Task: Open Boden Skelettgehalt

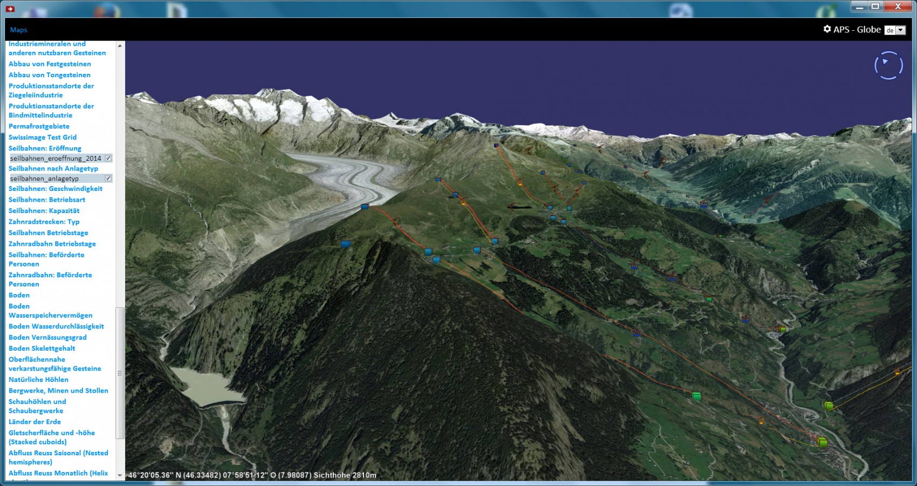Action: [42, 348]
